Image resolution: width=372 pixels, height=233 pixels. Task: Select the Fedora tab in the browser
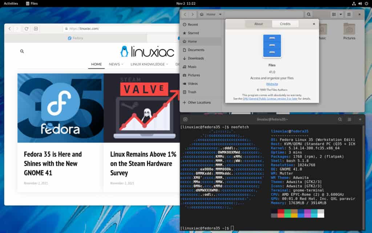[76, 38]
